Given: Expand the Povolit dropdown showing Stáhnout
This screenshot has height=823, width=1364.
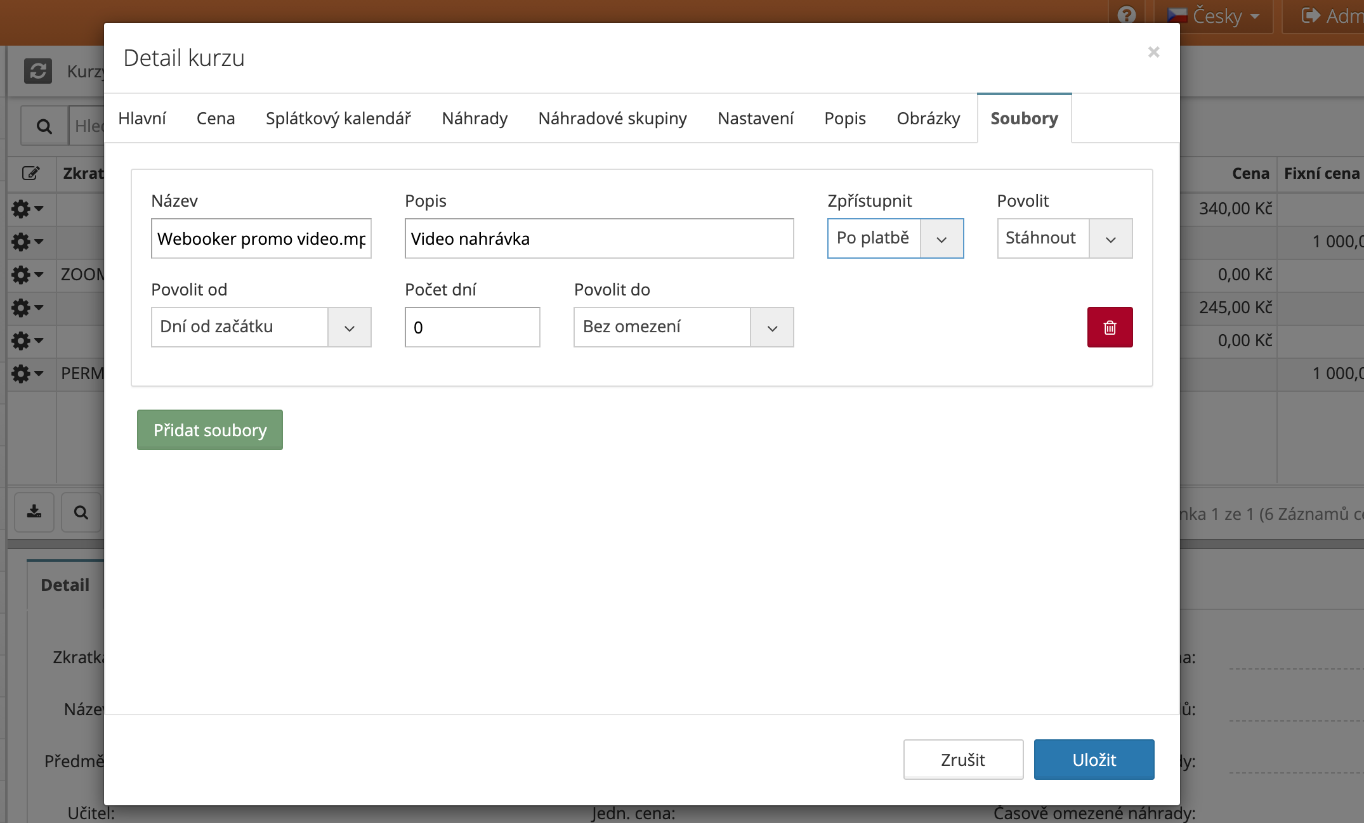Looking at the screenshot, I should pyautogui.click(x=1064, y=238).
